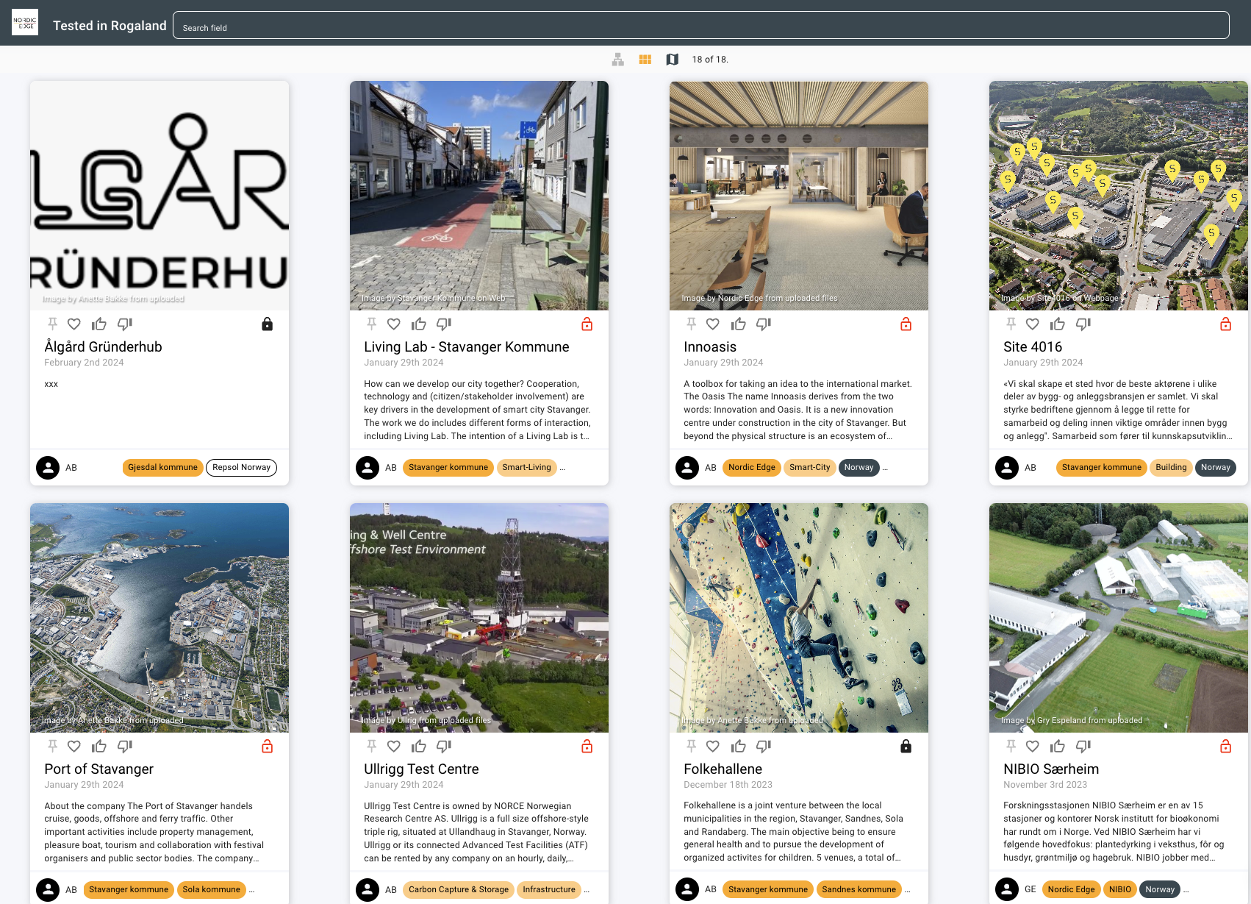Click red unlock icon on Site 4016
Viewport: 1251px width, 904px height.
(x=1226, y=324)
